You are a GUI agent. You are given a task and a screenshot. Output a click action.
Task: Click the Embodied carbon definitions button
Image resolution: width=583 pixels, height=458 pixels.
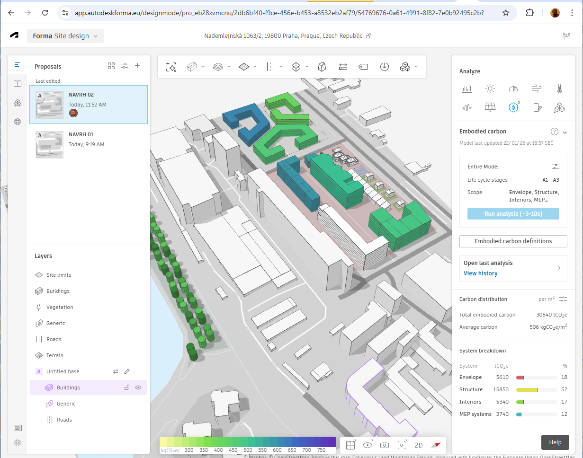coord(513,241)
